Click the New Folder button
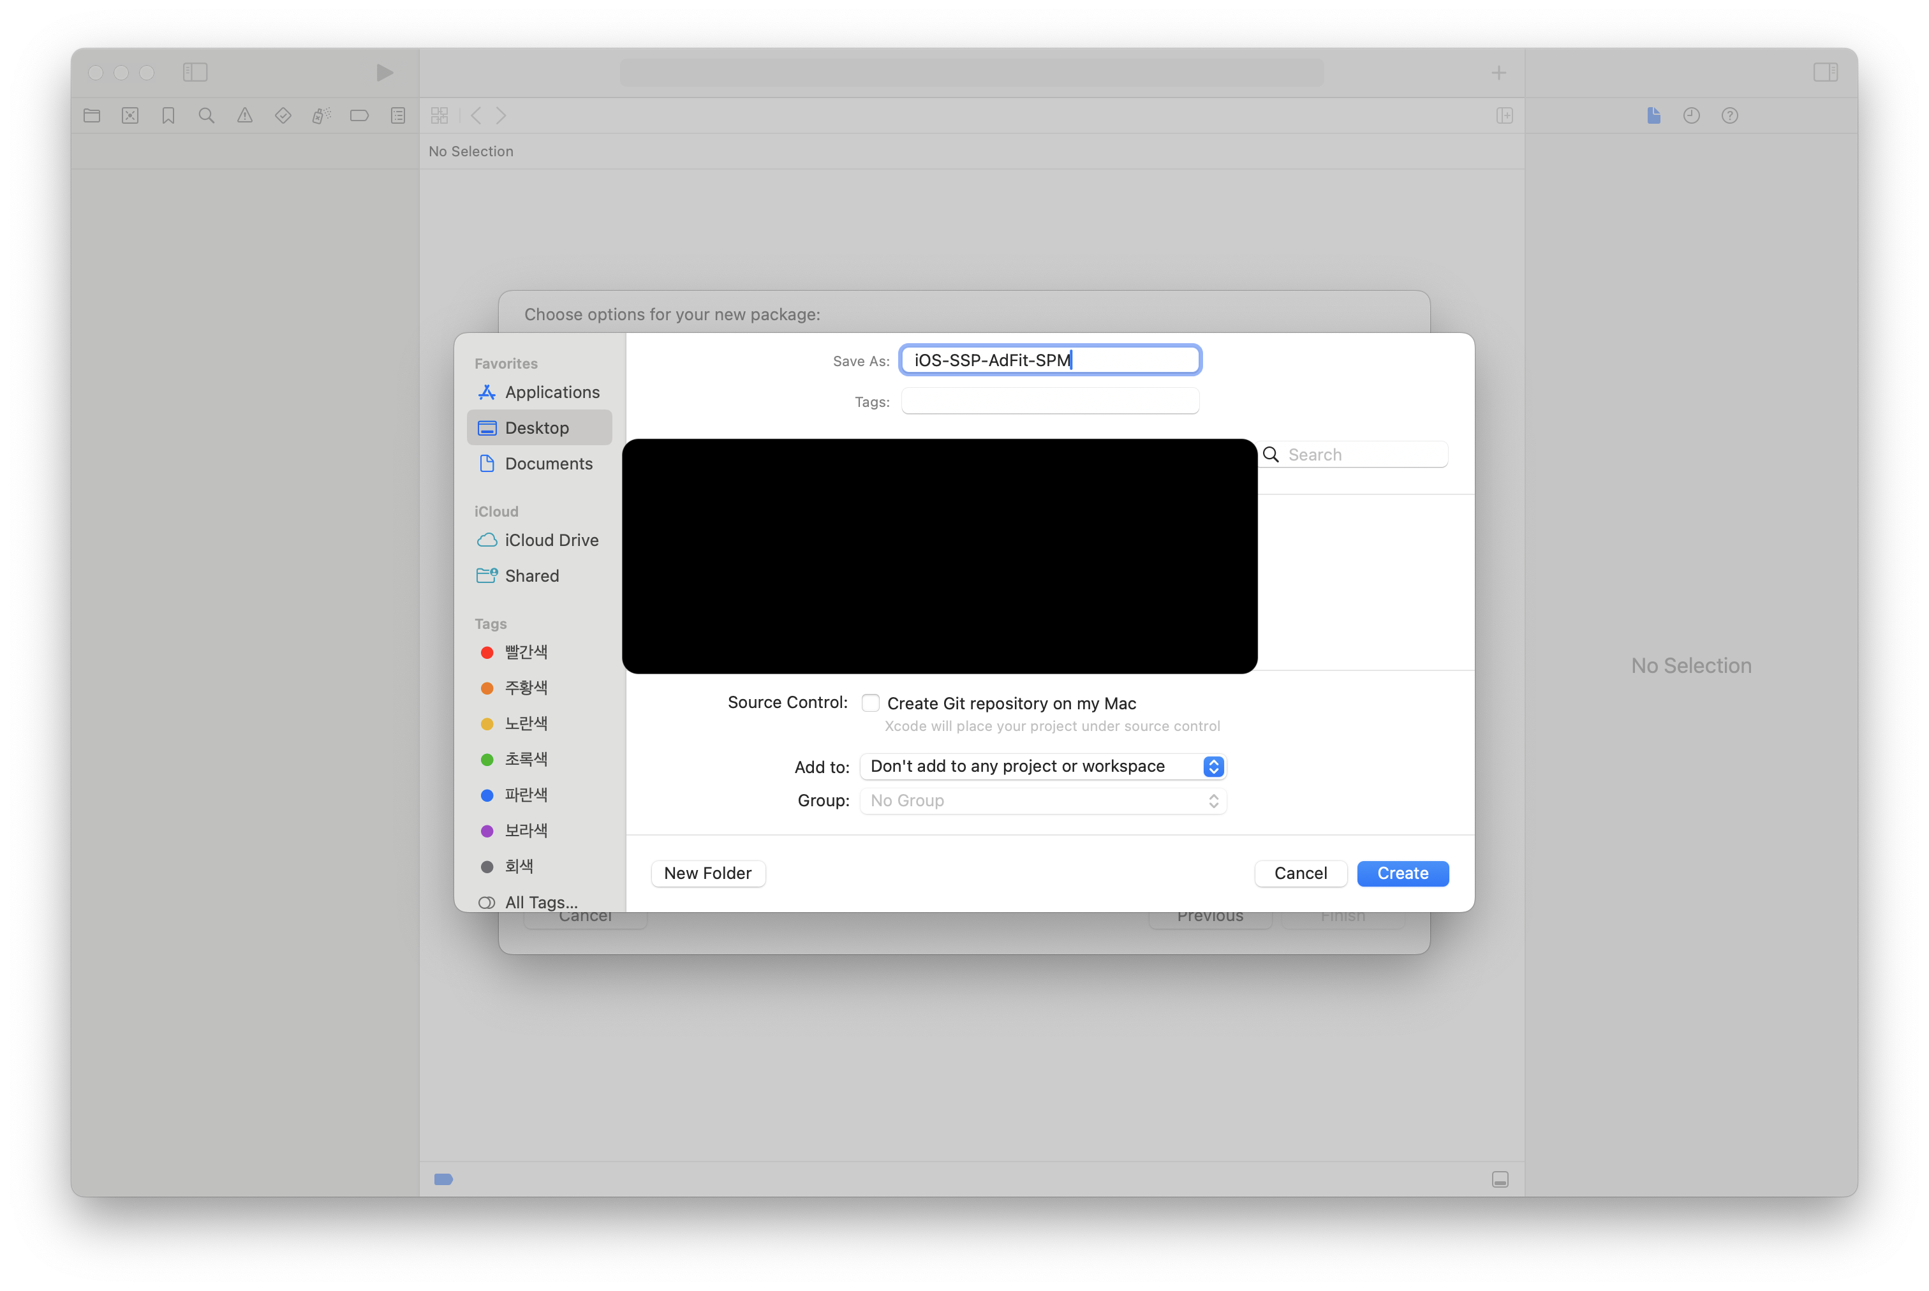Screen dimensions: 1929x1291 (x=707, y=874)
